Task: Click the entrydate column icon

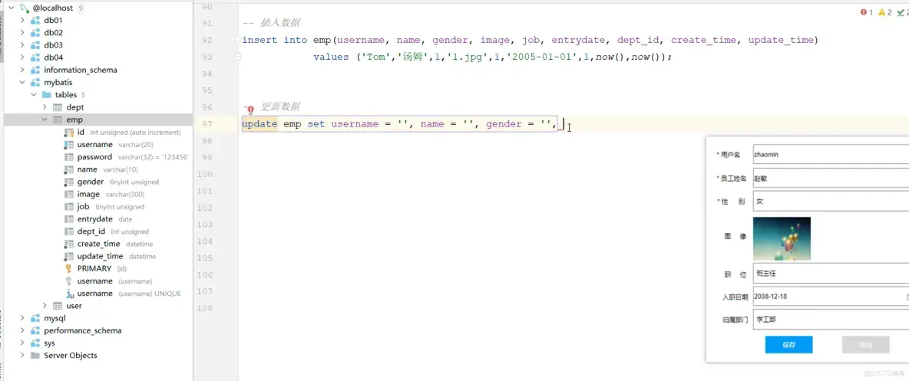Action: click(69, 219)
